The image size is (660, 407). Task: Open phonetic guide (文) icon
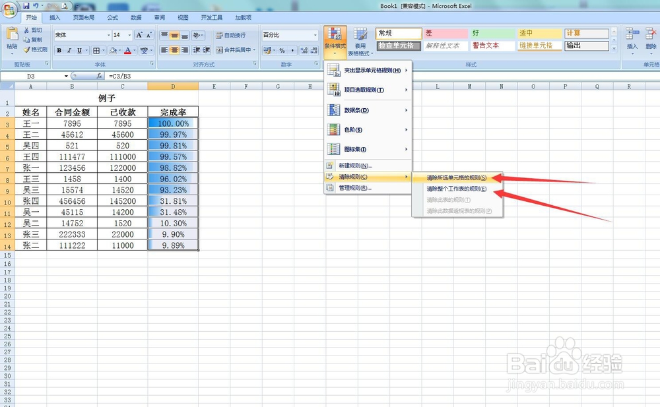tap(144, 51)
